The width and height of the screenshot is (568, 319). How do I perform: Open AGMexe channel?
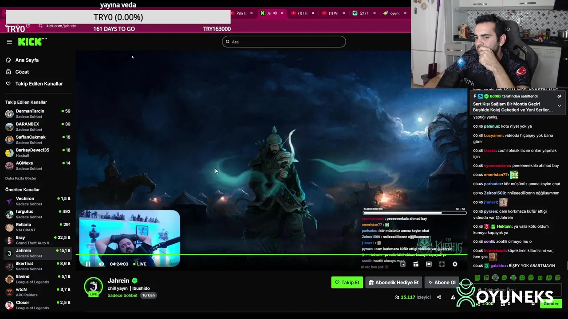click(x=38, y=165)
